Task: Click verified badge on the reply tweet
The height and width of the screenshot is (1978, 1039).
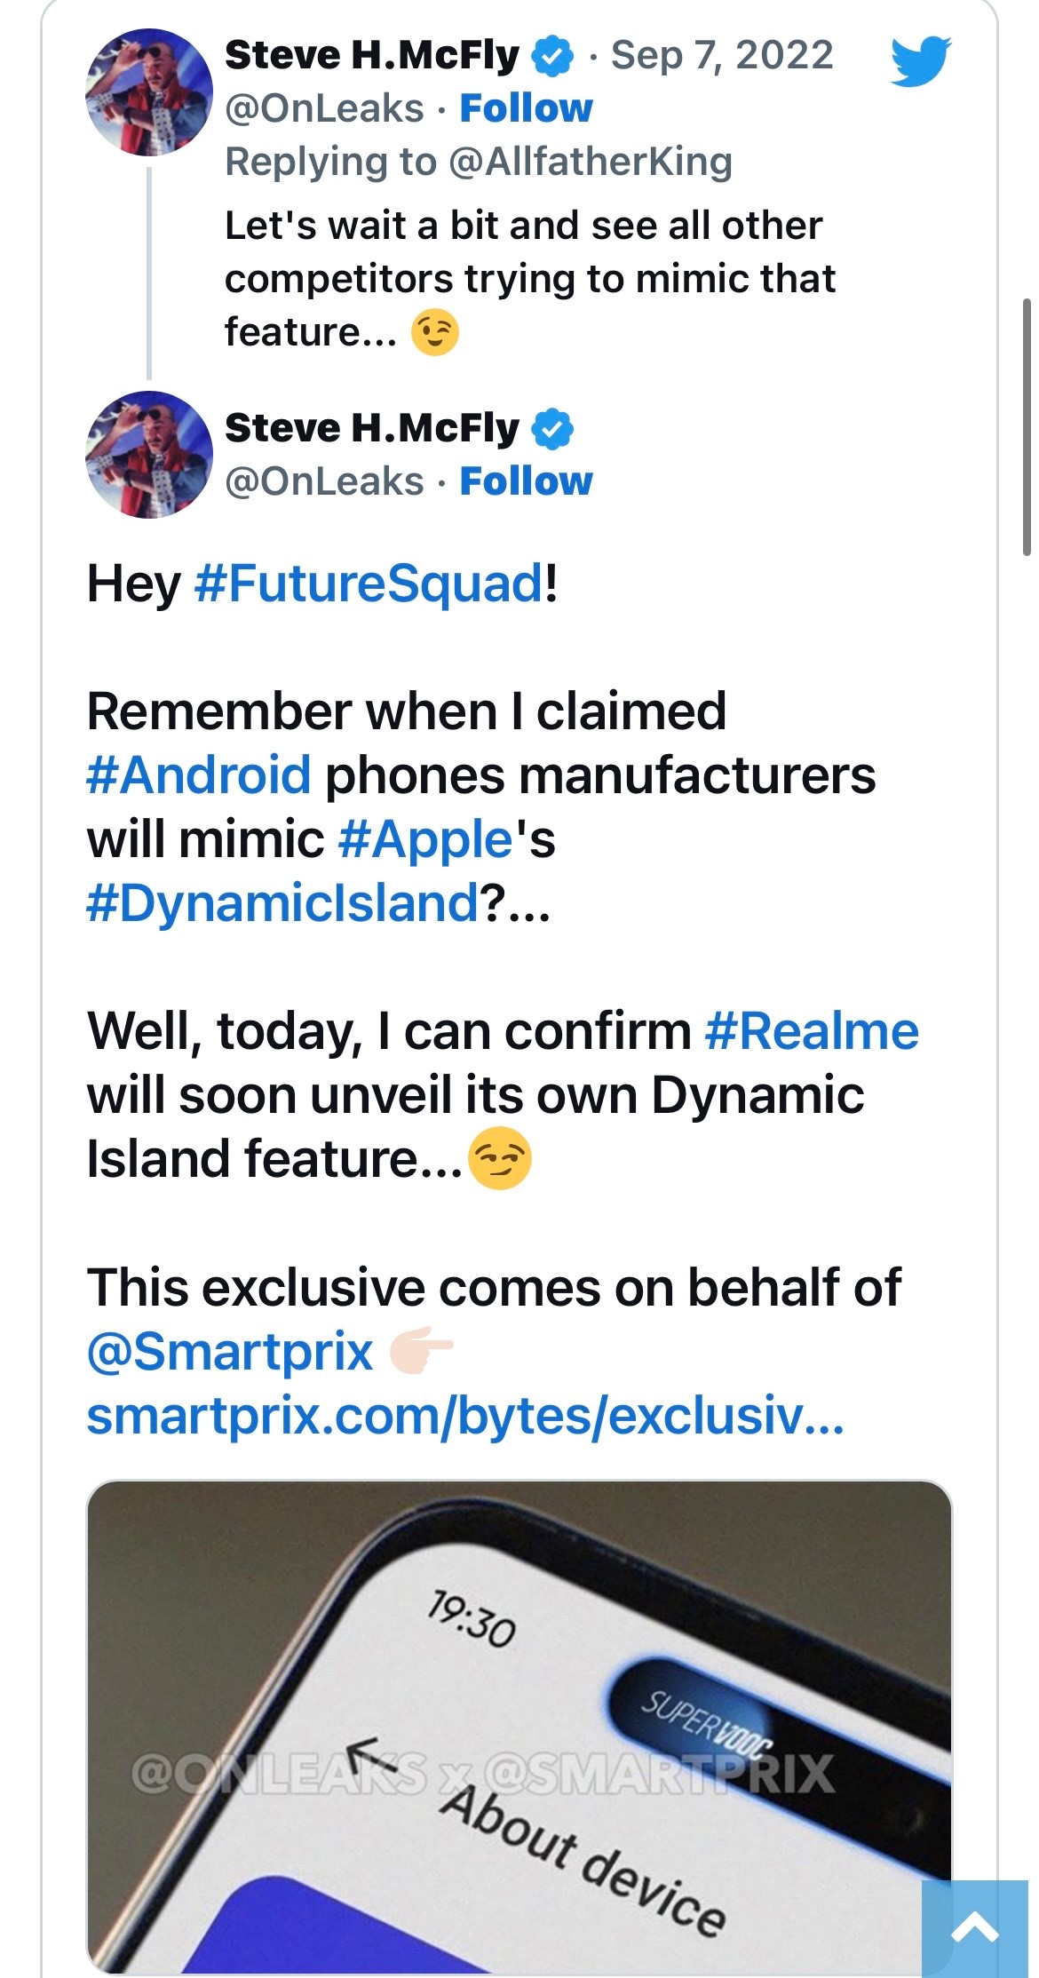Action: [x=552, y=57]
